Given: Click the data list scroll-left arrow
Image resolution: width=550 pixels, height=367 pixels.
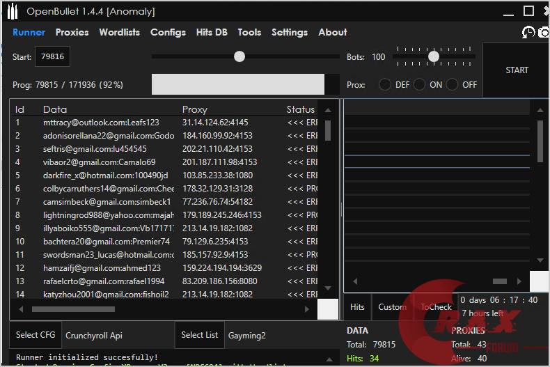Looking at the screenshot, I should coord(21,309).
